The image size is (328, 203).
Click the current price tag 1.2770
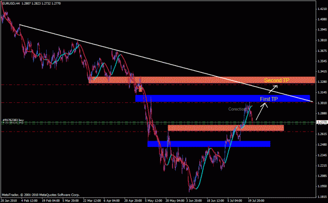click(322, 122)
